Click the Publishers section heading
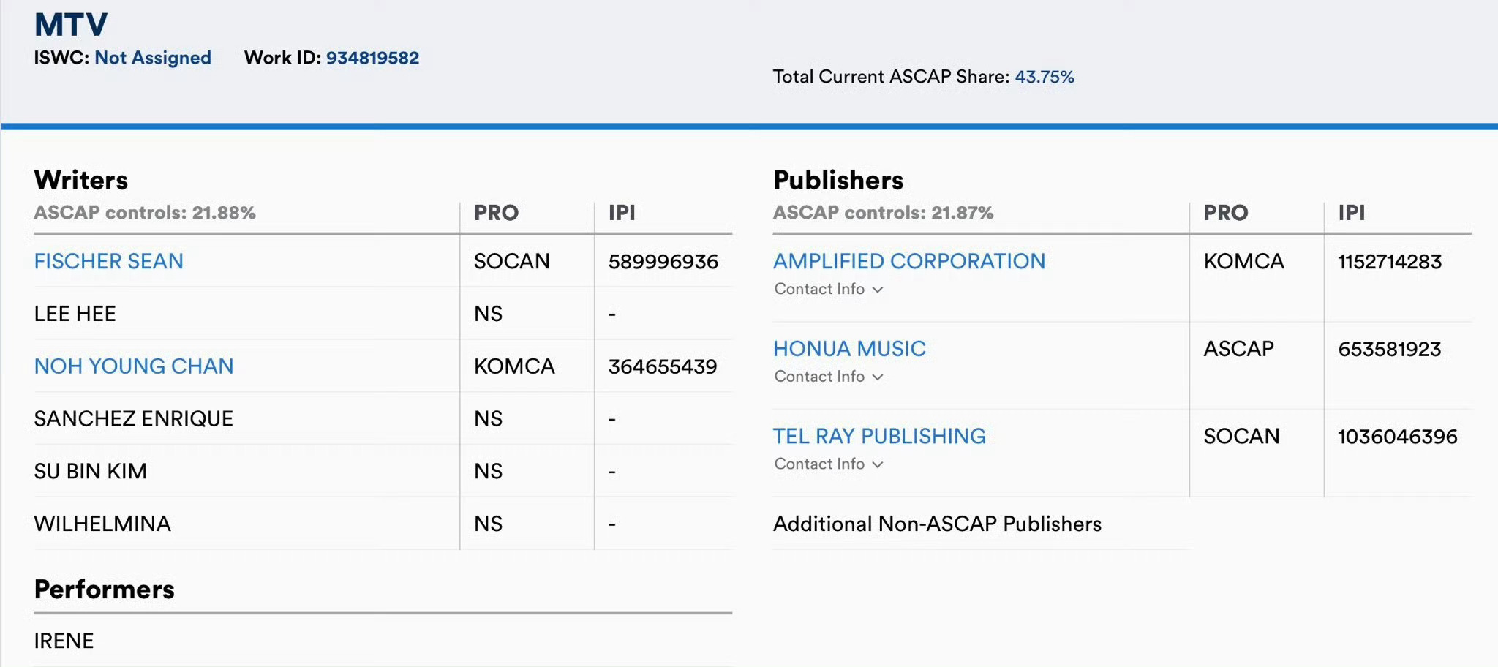The width and height of the screenshot is (1498, 667). pos(838,180)
